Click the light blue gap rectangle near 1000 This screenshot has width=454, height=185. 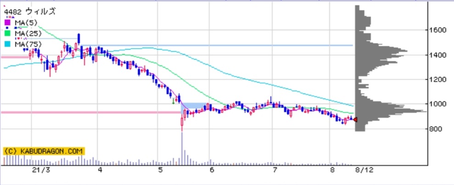[195, 106]
